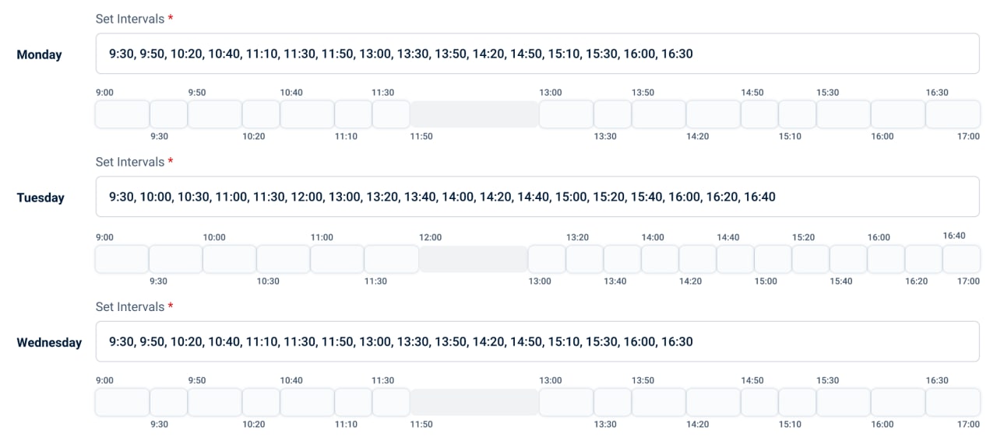
Task: Select Wednesday's 16:00 to 16:30 slot
Action: [898, 403]
